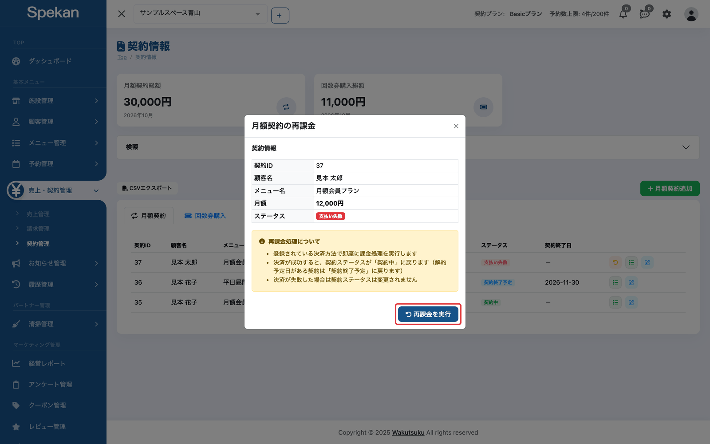Click the ticket icon on 回数券購入総額 card
The height and width of the screenshot is (444, 710).
point(483,107)
